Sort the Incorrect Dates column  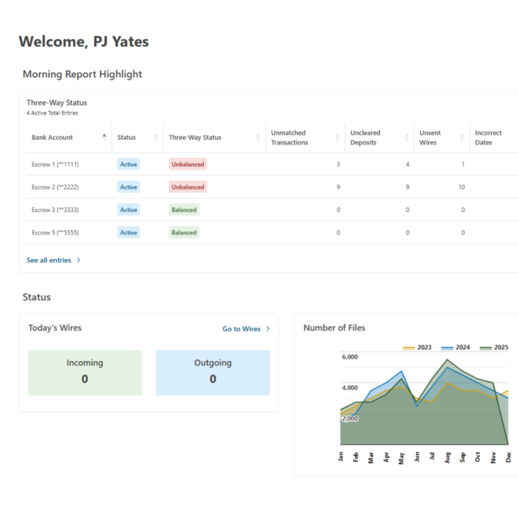pos(516,137)
